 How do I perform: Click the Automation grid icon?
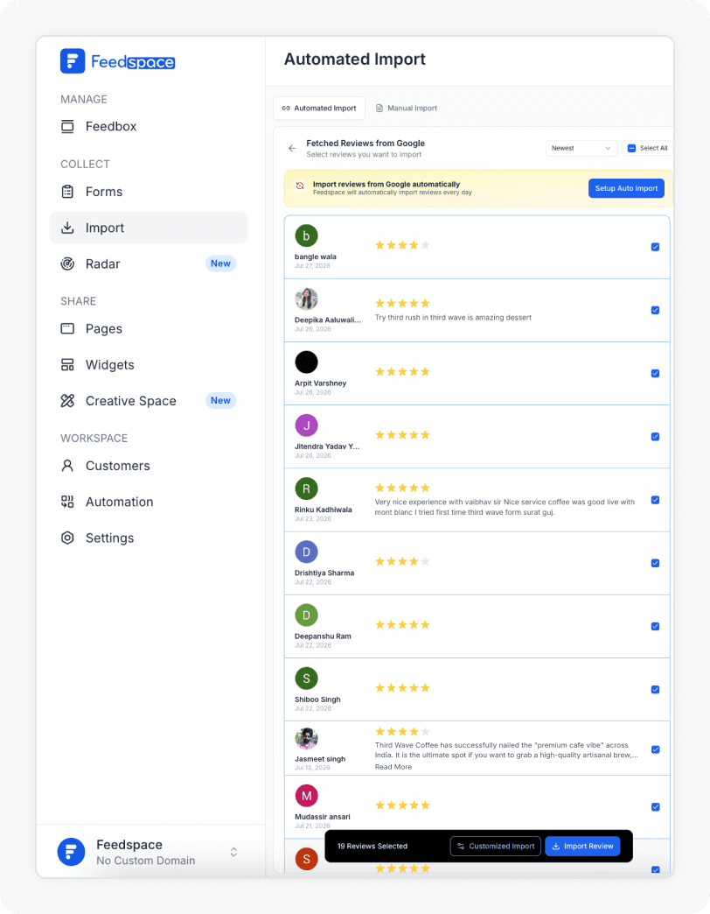67,502
